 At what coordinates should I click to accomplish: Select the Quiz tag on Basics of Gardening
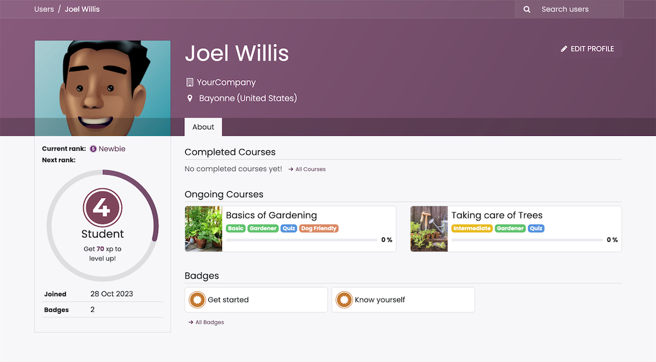coord(288,228)
